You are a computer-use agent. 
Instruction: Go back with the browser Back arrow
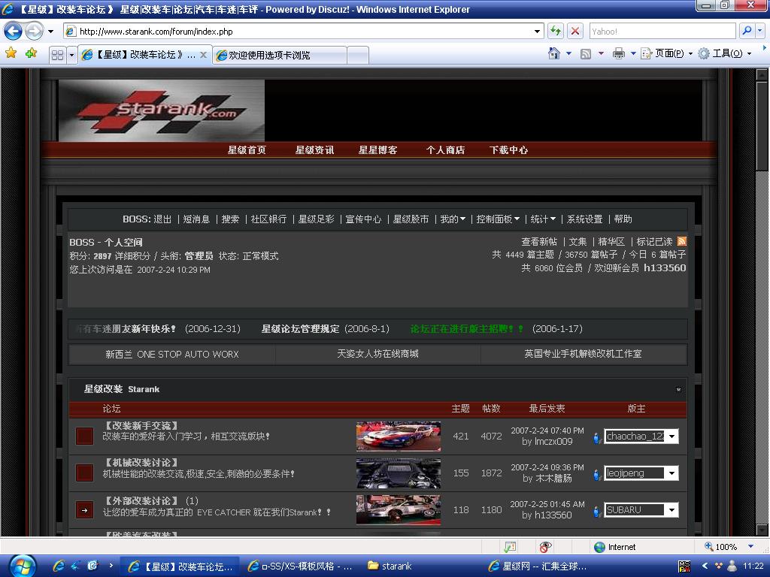pyautogui.click(x=14, y=32)
